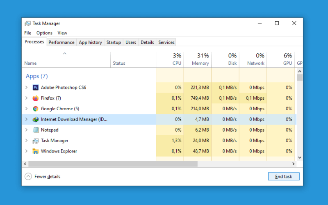This screenshot has height=205, width=328.
Task: Select the Adobe Photoshop CS6 icon
Action: click(x=36, y=87)
